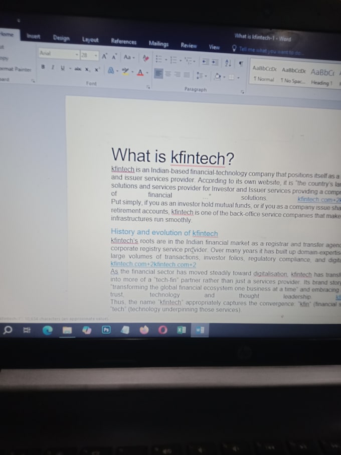Apply borders icon

pos(231,77)
